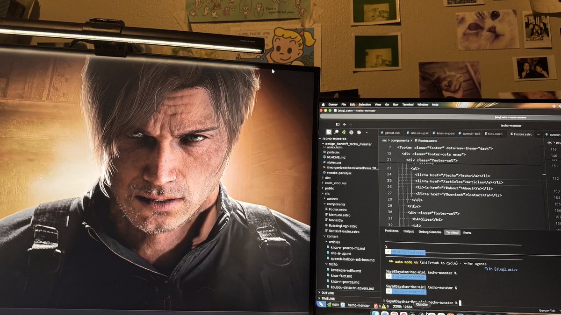
Task: Switch to the speech-ball editor tab
Action: click(469, 134)
